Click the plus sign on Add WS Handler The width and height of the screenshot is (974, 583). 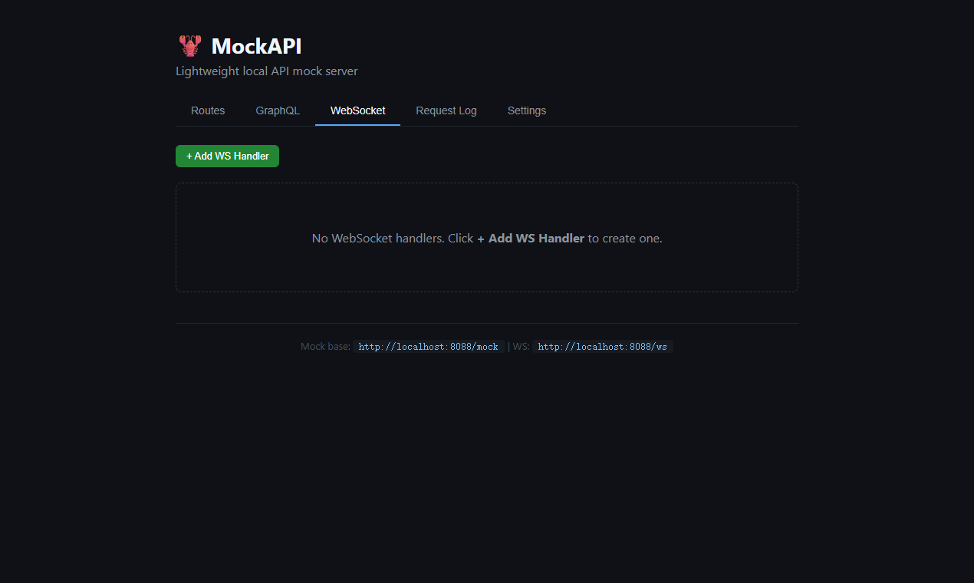pos(188,156)
